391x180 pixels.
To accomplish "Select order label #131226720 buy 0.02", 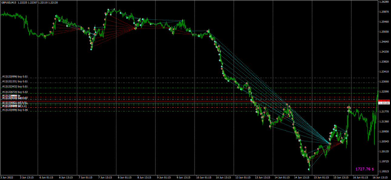I will [15, 92].
